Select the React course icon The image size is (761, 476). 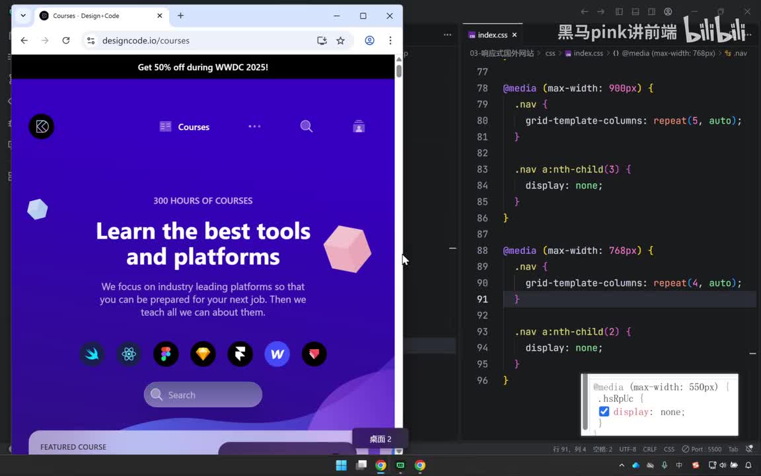[x=129, y=354]
